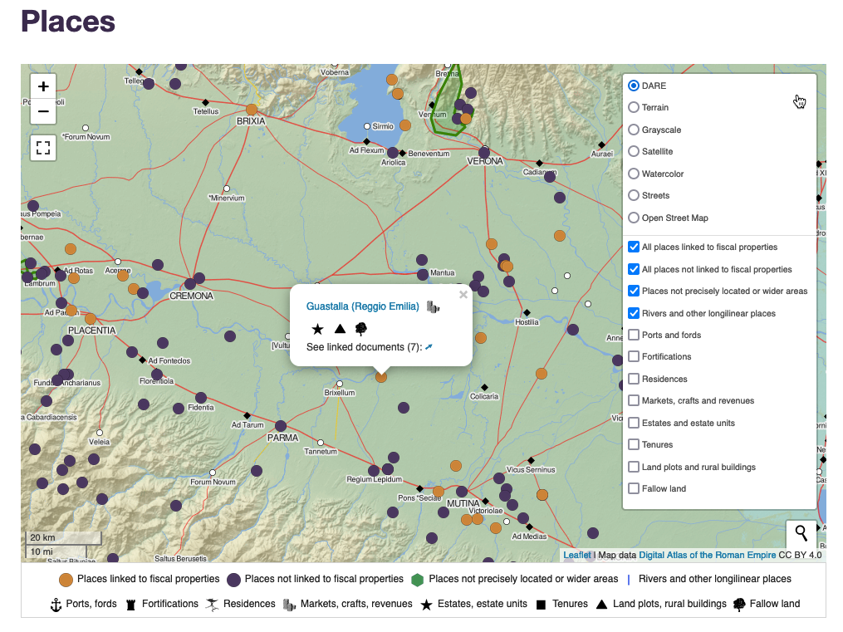843x632 pixels.
Task: Uncheck All places not linked to fiscal properties
Action: point(634,269)
